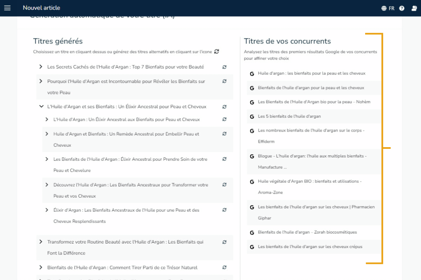Regenerate the 'Élixir d'Argan' title variant
The width and height of the screenshot is (421, 280).
pyautogui.click(x=224, y=210)
